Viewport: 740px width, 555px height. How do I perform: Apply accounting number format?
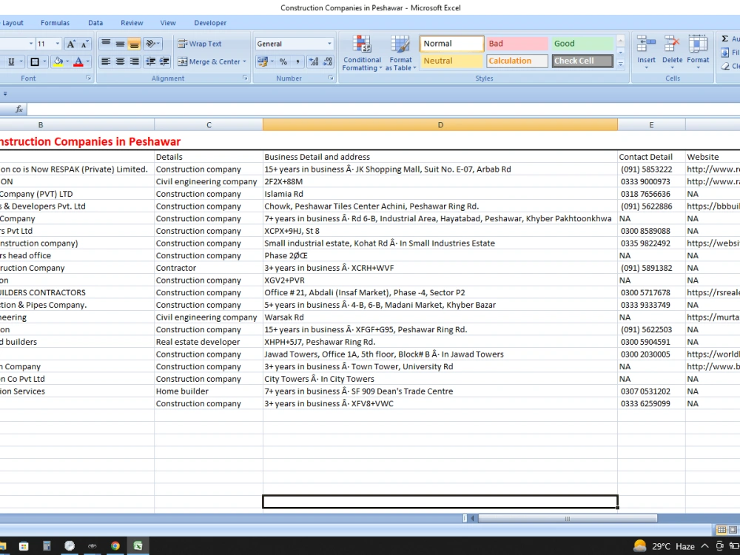pos(262,61)
